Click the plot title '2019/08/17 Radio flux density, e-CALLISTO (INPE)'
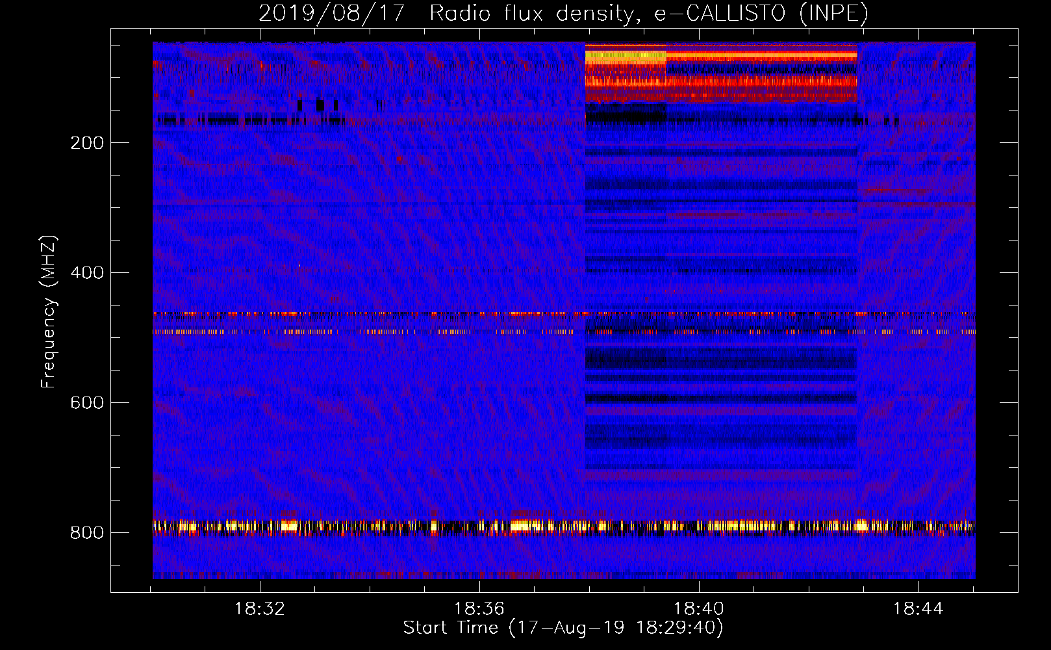The height and width of the screenshot is (650, 1051). pos(563,13)
